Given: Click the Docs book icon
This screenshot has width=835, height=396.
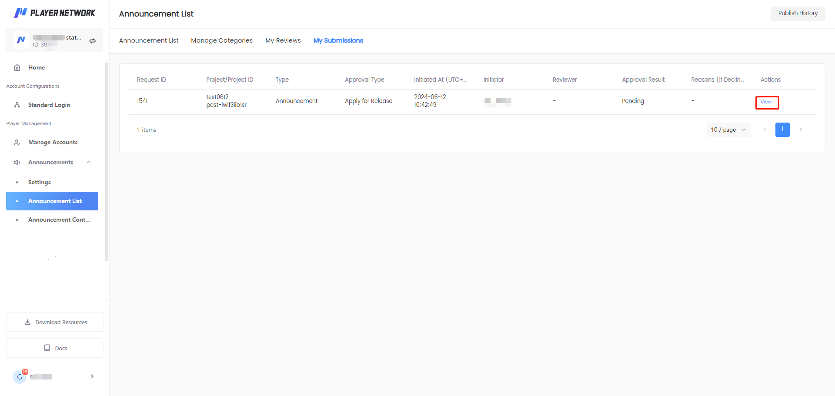Looking at the screenshot, I should point(47,348).
